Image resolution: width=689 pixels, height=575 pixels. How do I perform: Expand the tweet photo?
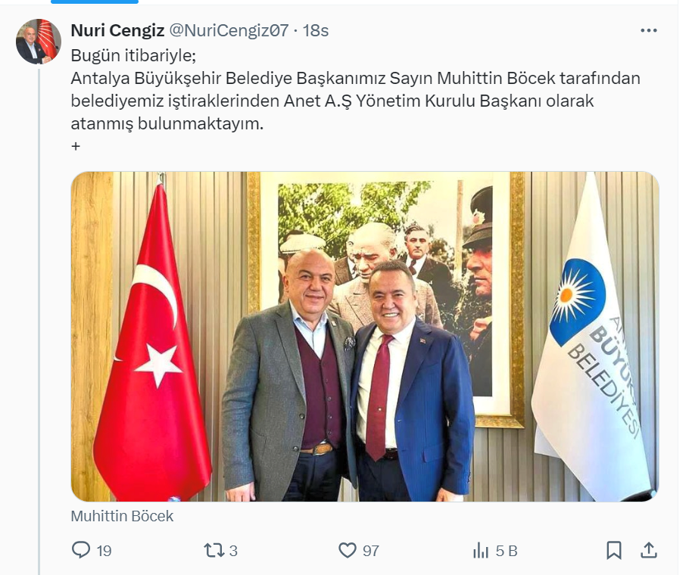point(365,337)
